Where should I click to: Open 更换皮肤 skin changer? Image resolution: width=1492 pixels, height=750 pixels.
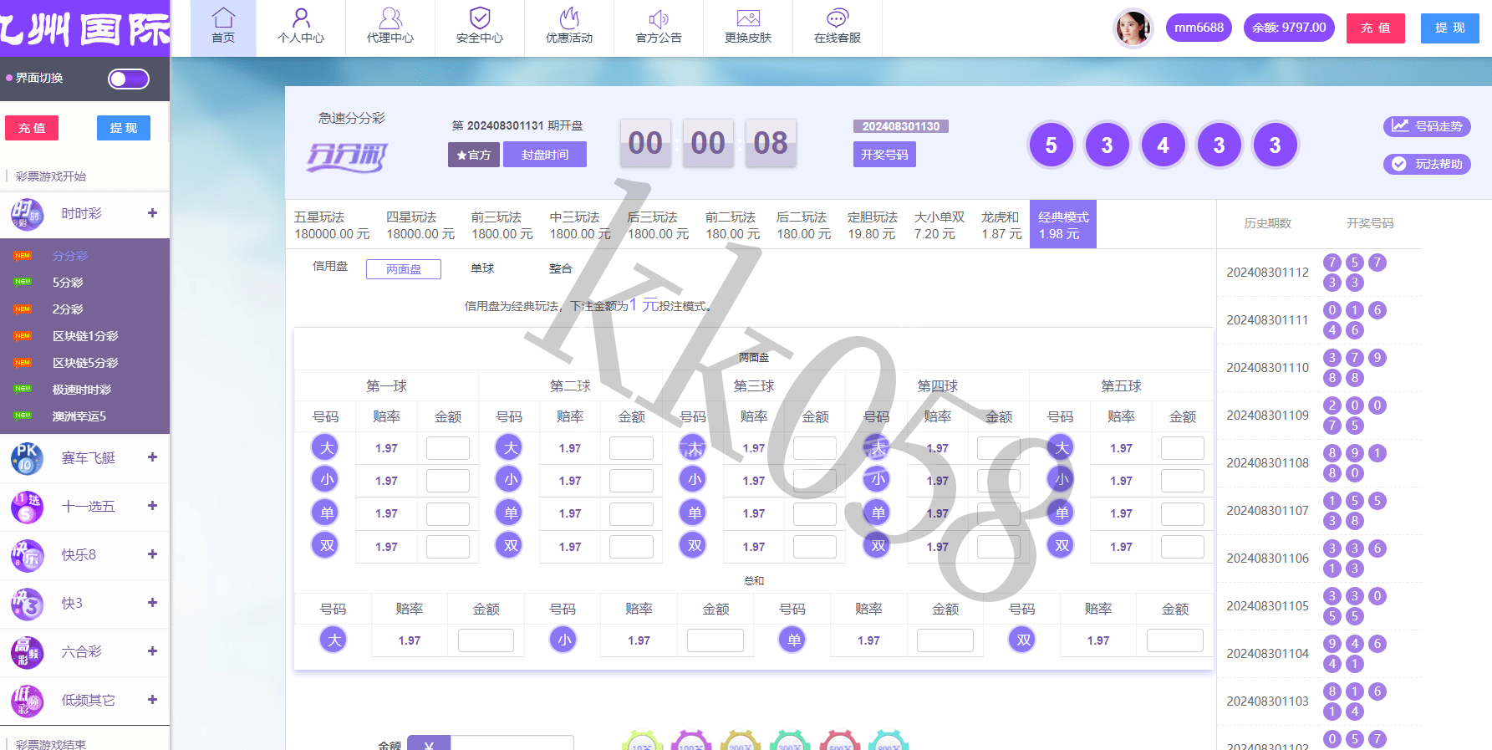click(x=748, y=28)
